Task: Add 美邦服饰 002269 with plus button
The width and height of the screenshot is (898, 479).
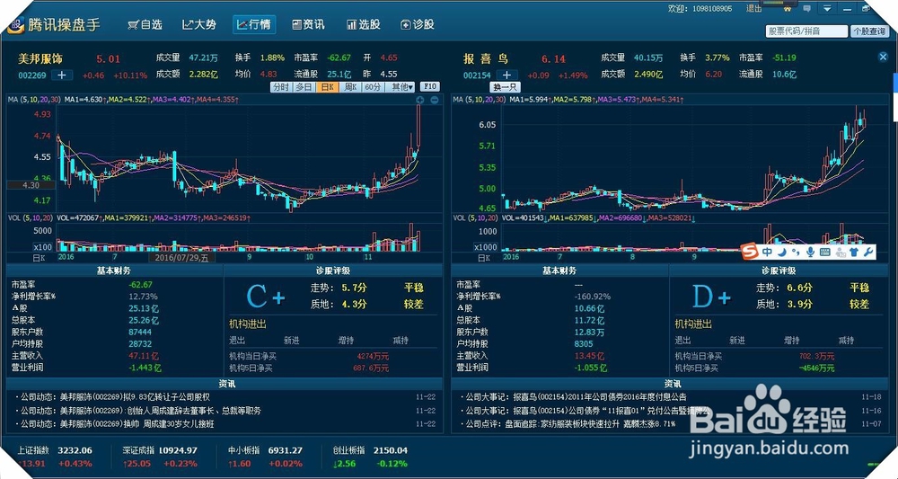Action: [x=62, y=75]
